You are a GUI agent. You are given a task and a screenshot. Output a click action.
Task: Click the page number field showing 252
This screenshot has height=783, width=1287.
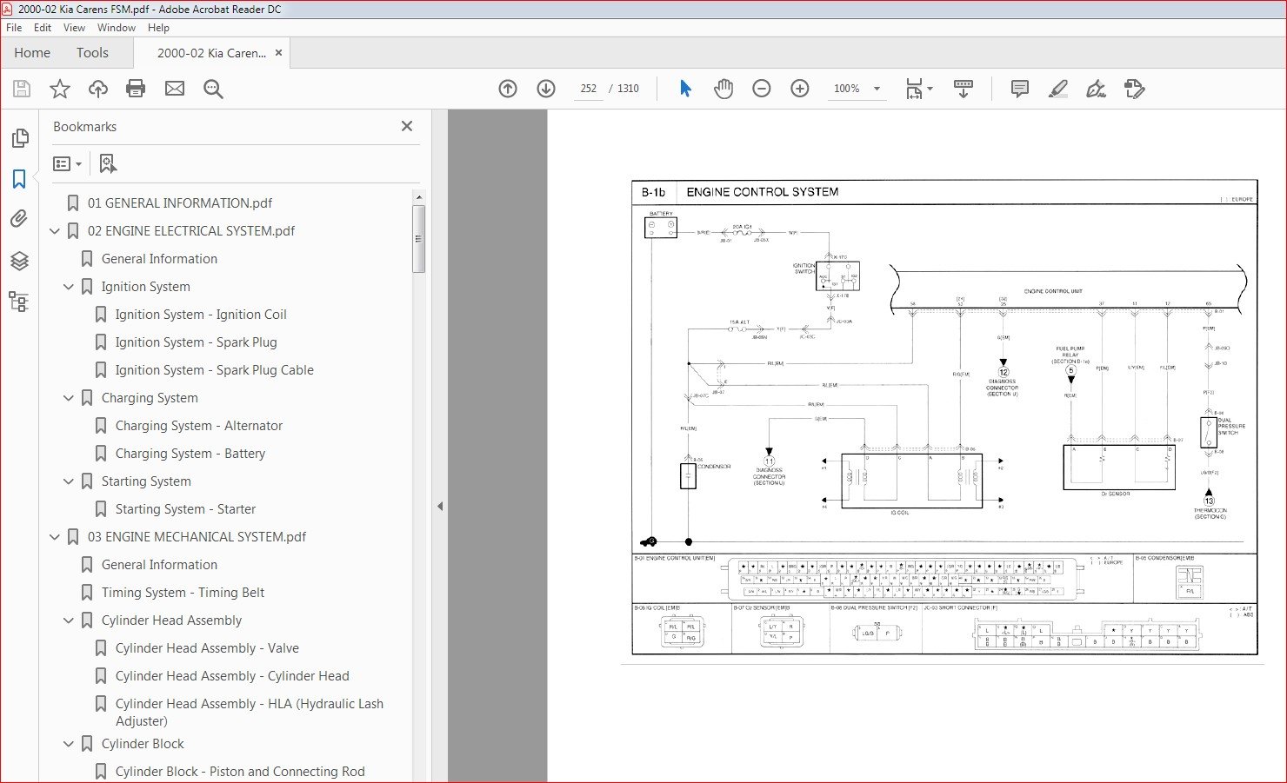point(588,89)
